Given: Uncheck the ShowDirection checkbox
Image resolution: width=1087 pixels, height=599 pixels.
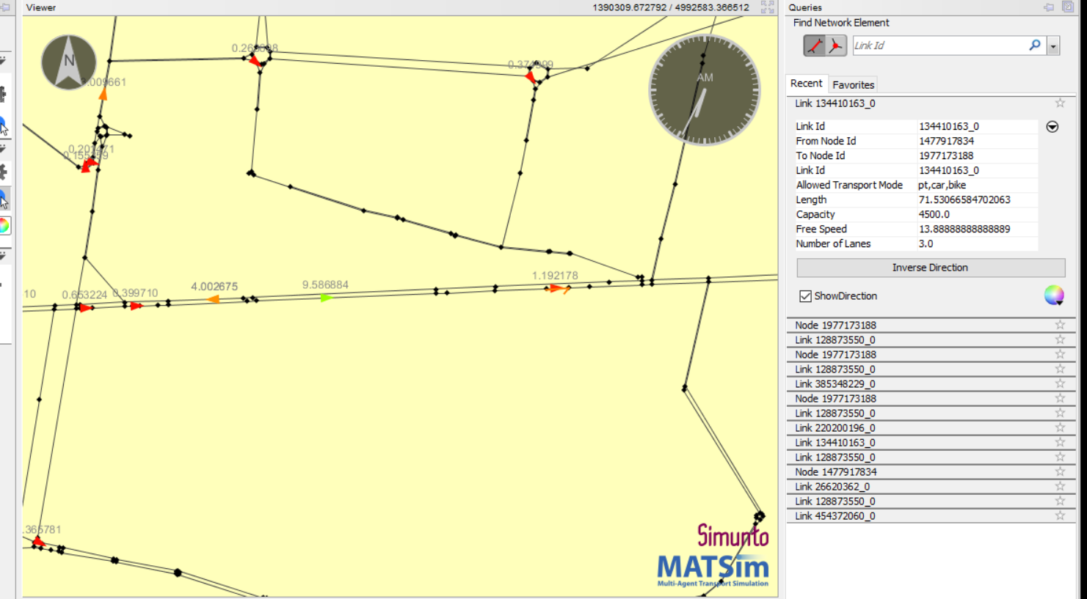Looking at the screenshot, I should [805, 296].
